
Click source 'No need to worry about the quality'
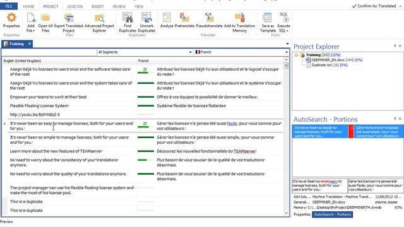[68, 174]
